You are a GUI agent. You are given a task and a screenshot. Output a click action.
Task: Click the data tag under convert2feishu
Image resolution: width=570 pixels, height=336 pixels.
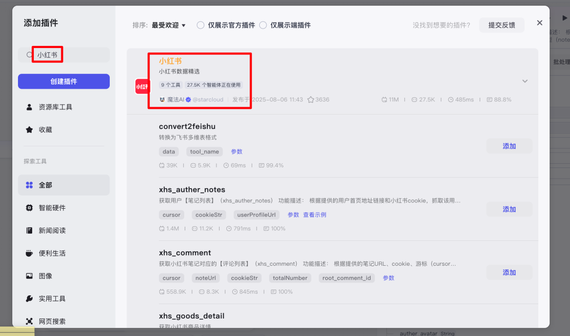click(169, 152)
